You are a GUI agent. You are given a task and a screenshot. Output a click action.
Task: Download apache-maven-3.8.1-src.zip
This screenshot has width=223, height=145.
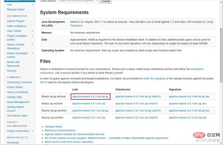coord(89,118)
